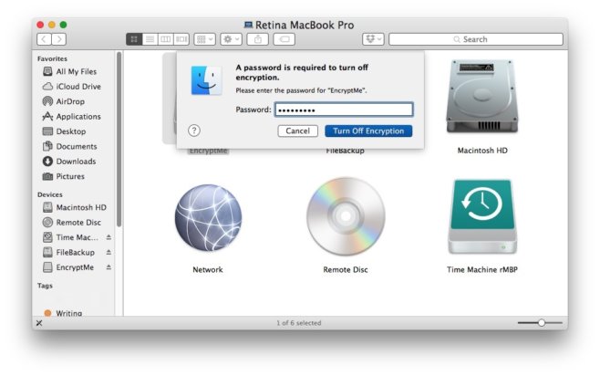Open the item arrangement dropdown
The width and height of the screenshot is (600, 376).
point(205,39)
